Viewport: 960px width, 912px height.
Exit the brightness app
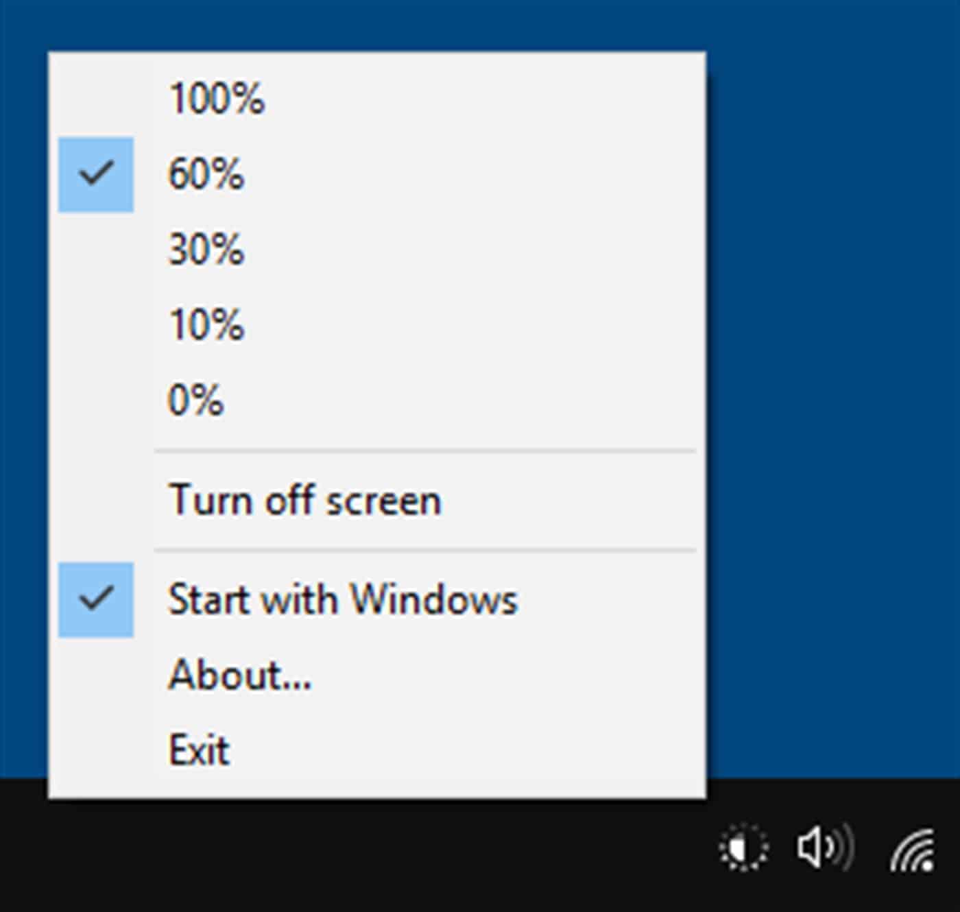tap(199, 749)
